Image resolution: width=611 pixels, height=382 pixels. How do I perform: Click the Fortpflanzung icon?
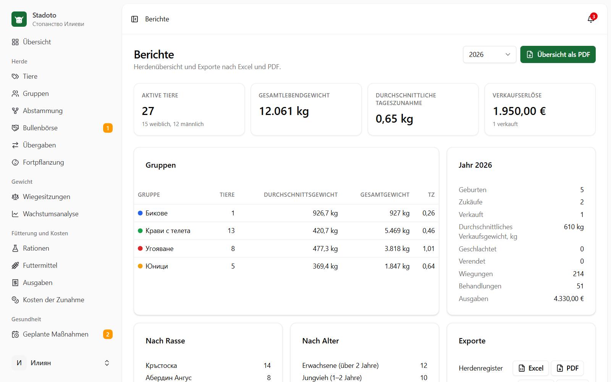pos(15,162)
